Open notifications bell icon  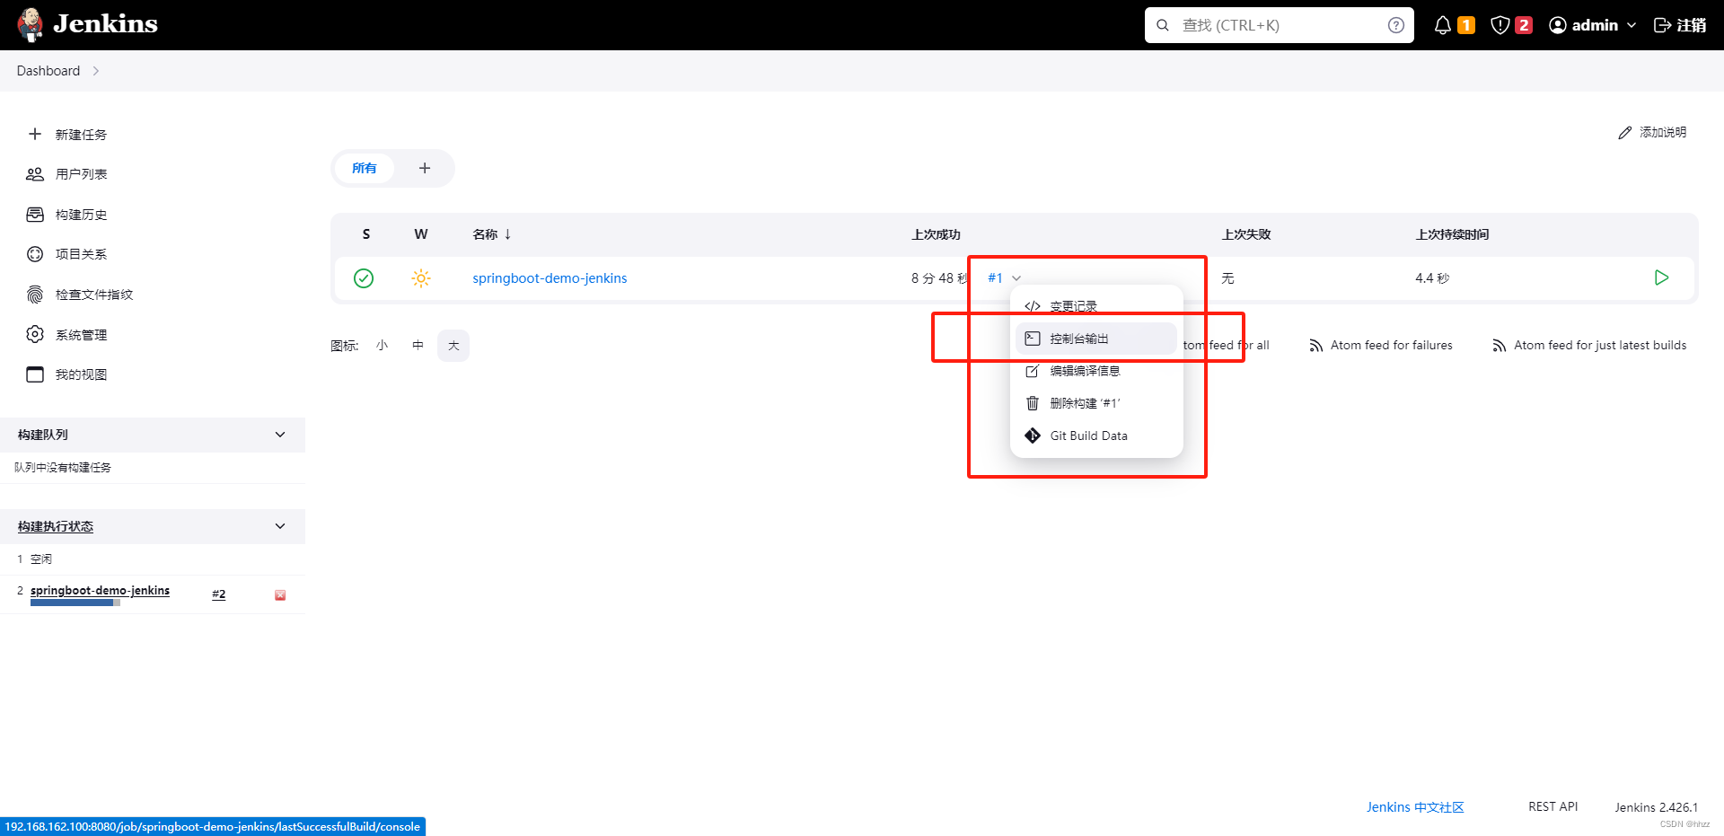pyautogui.click(x=1442, y=25)
